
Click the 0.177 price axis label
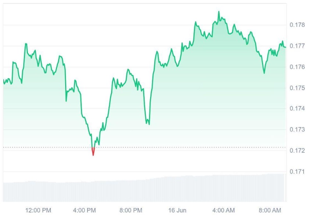coord(297,46)
